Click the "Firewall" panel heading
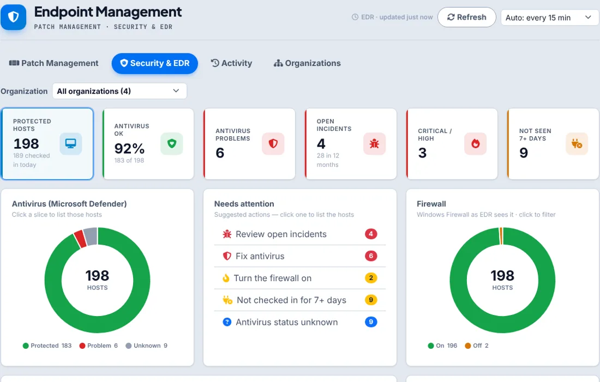 point(431,204)
